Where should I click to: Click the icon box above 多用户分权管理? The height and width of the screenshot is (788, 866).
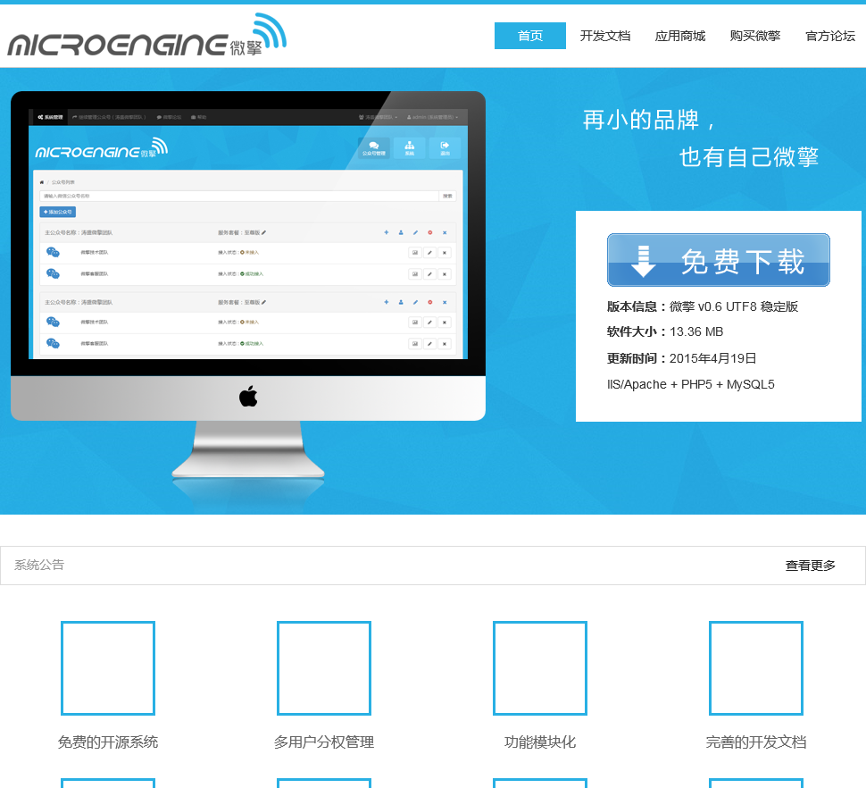[x=324, y=668]
